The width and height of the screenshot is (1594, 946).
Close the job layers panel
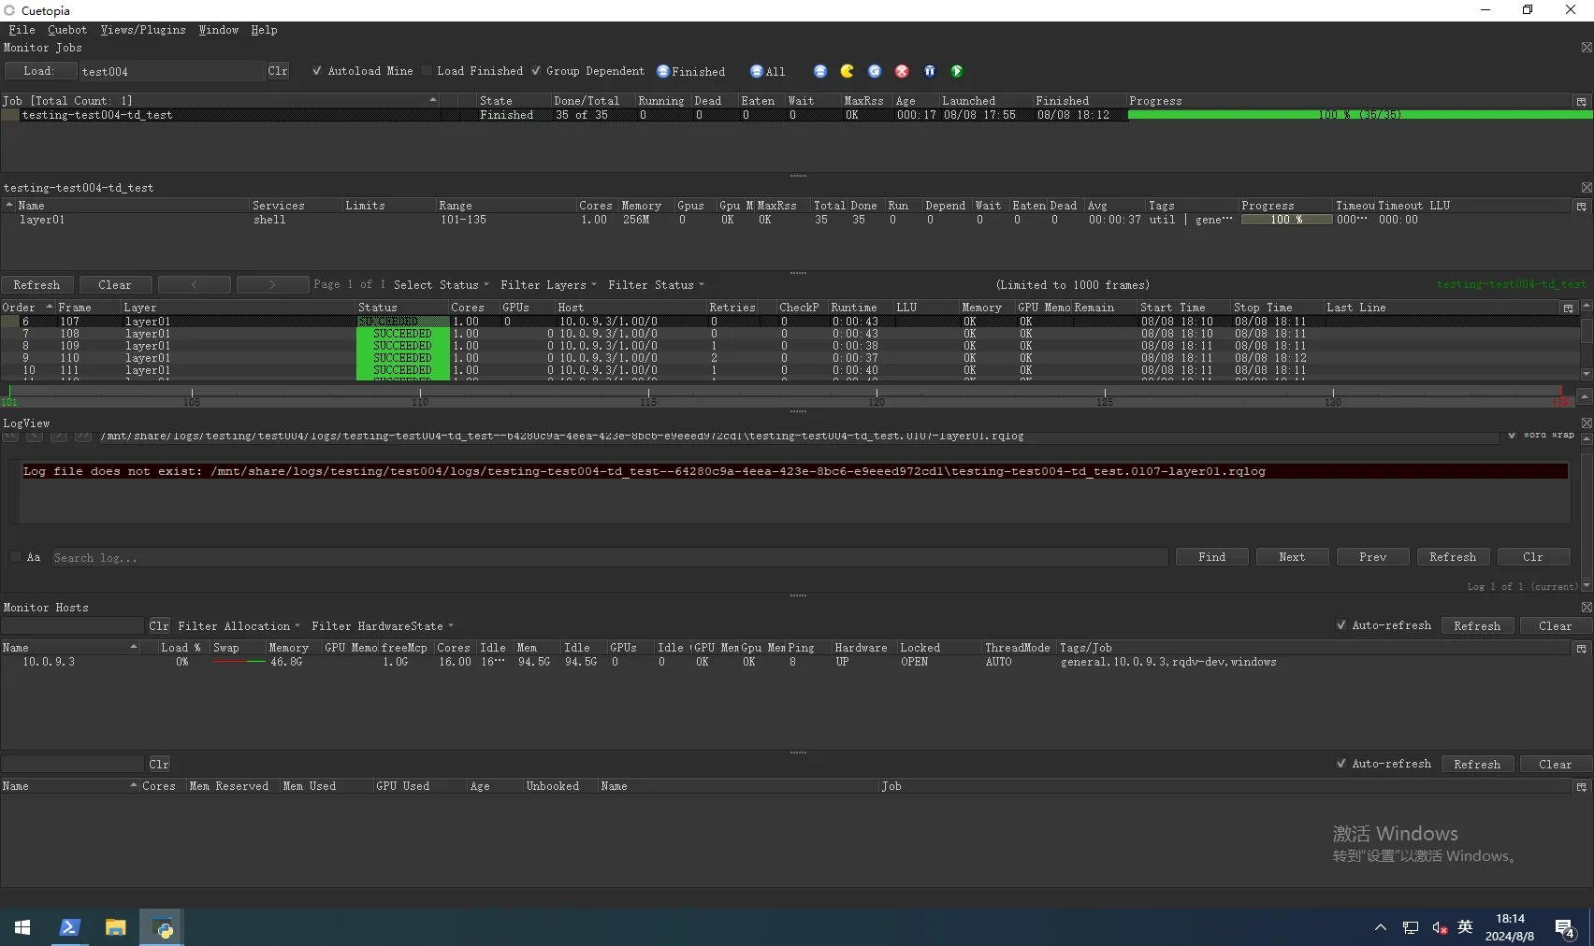(1587, 187)
